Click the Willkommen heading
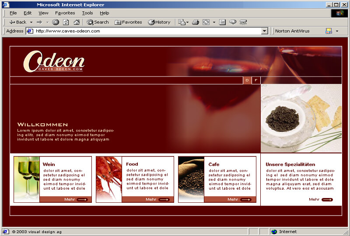 click(x=42, y=125)
